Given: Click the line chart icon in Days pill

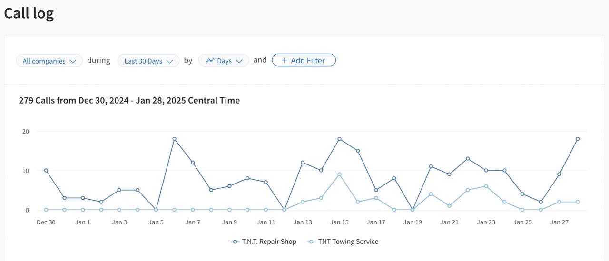Looking at the screenshot, I should (x=210, y=60).
